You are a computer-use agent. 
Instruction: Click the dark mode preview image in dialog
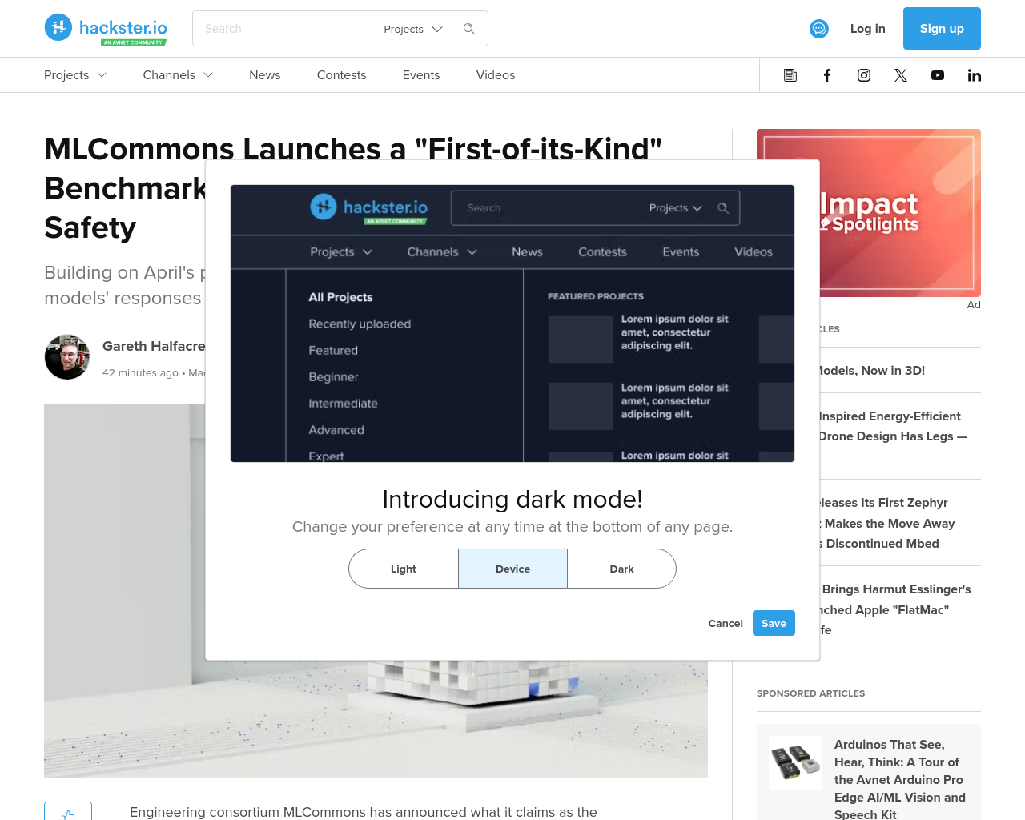coord(512,324)
